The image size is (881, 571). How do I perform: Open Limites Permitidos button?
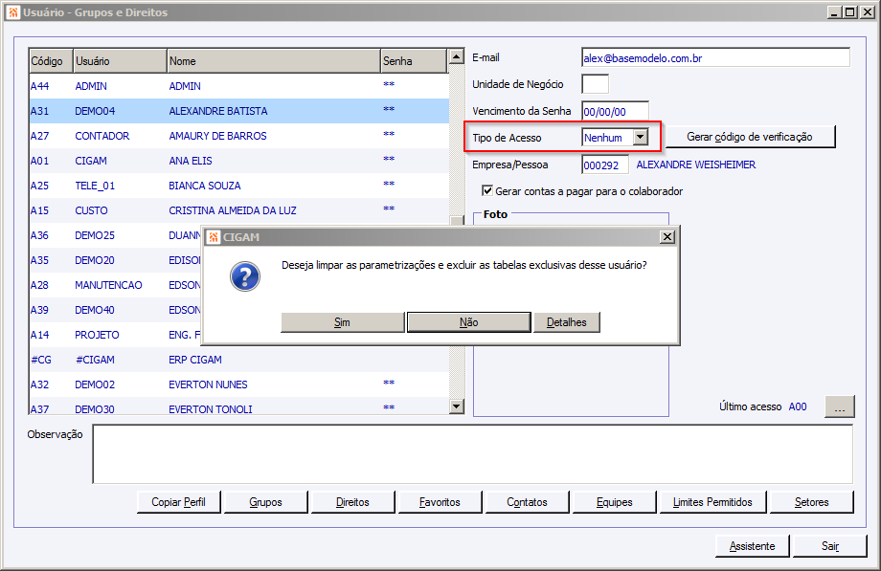click(x=712, y=502)
